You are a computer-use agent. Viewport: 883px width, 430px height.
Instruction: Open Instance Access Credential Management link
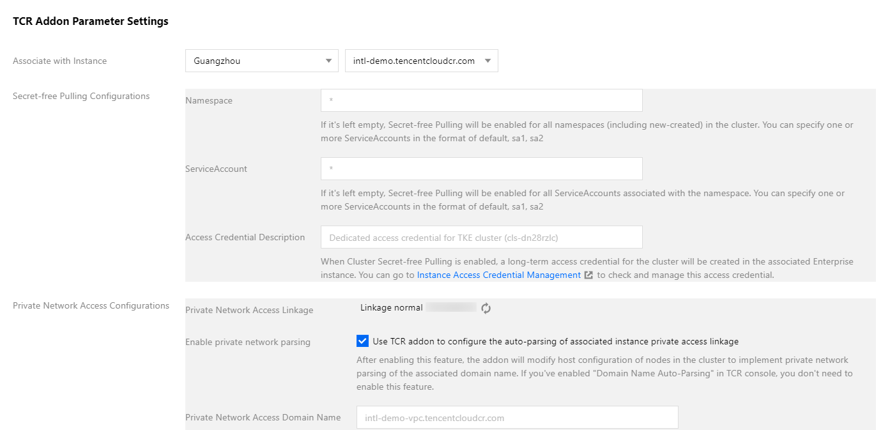(498, 275)
